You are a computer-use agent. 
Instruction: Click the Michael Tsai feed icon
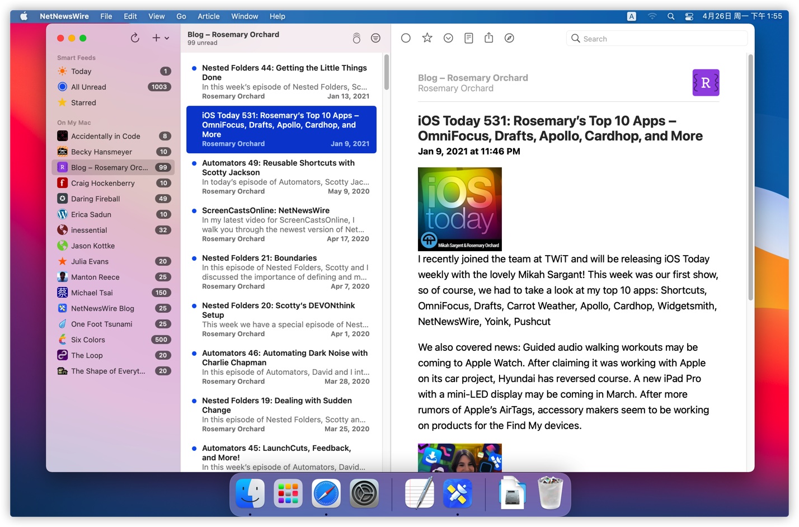(63, 293)
